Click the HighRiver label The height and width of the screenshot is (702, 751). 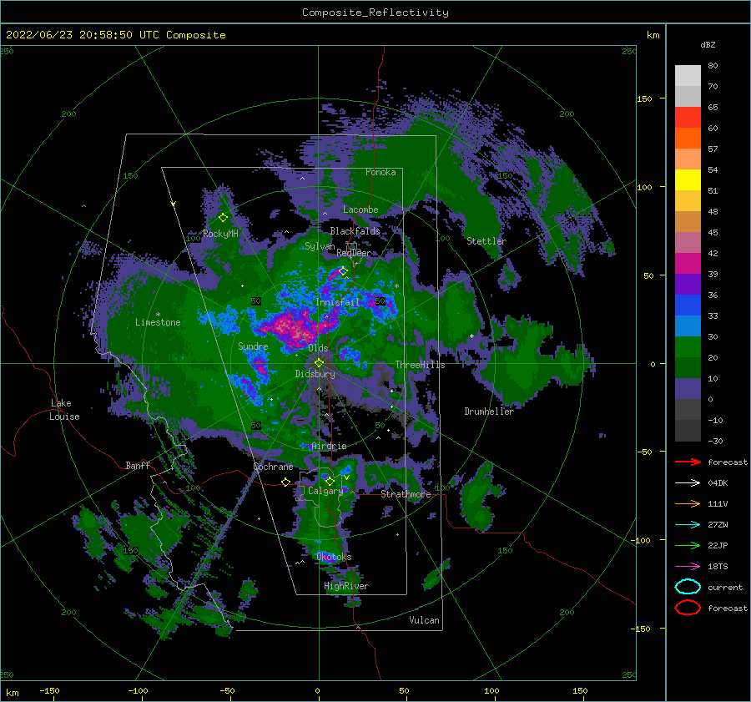346,586
